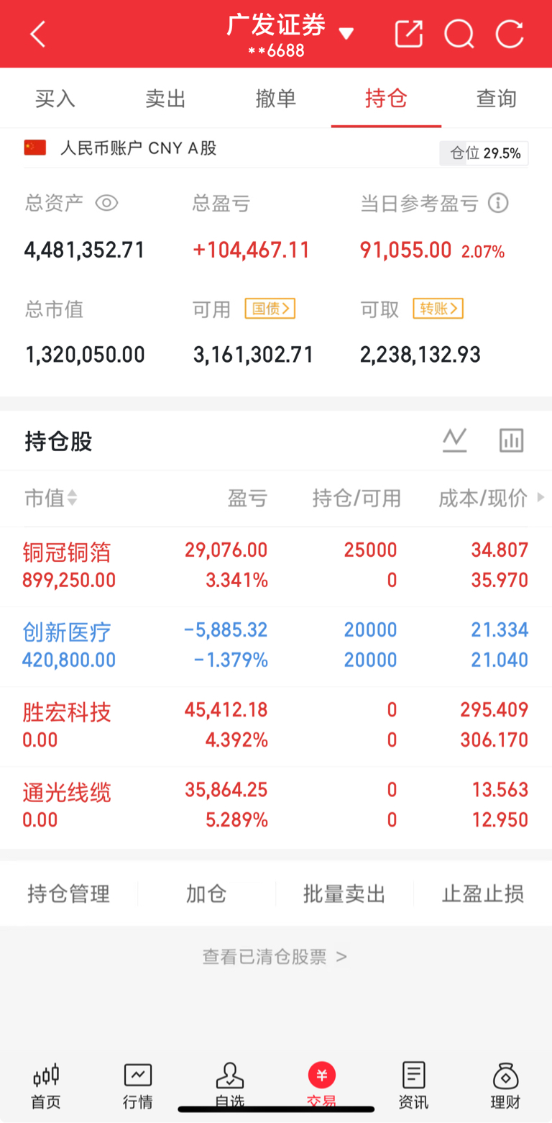Select the 创新医疗 holding row
This screenshot has height=1123, width=552.
(x=276, y=646)
